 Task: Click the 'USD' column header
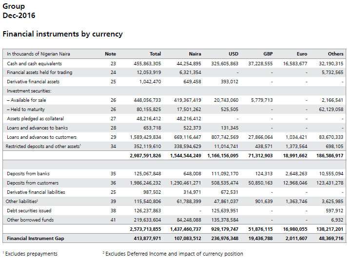(x=234, y=54)
